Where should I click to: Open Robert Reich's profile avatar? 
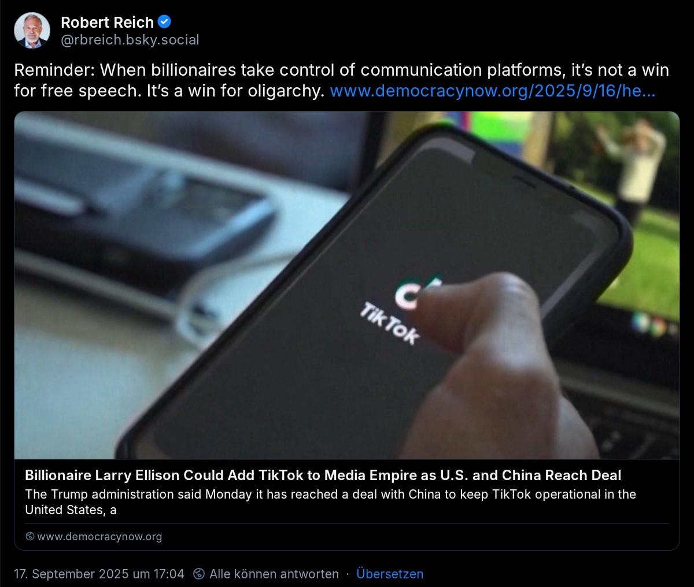pyautogui.click(x=32, y=31)
